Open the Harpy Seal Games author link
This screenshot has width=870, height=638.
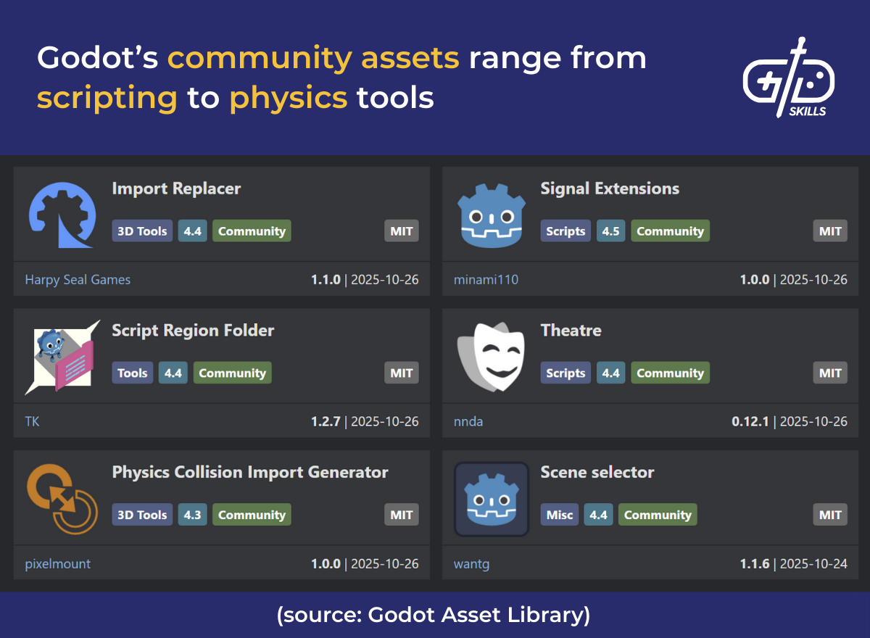coord(78,279)
